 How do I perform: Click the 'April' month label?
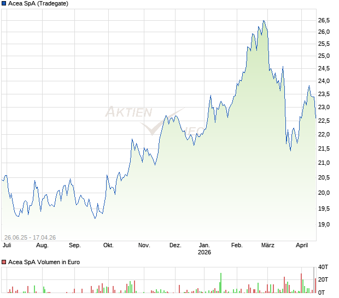coord(302,246)
